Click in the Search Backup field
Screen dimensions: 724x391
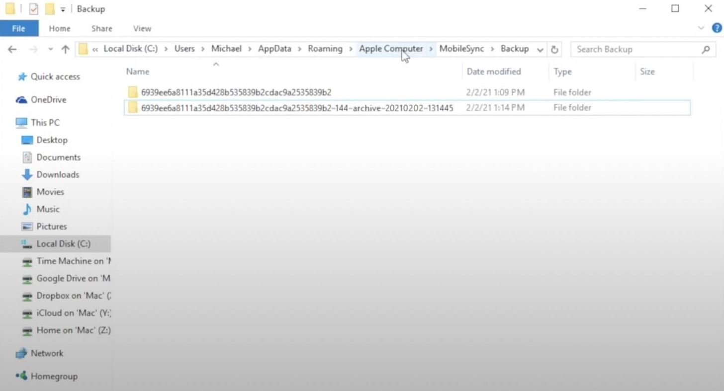tap(642, 49)
